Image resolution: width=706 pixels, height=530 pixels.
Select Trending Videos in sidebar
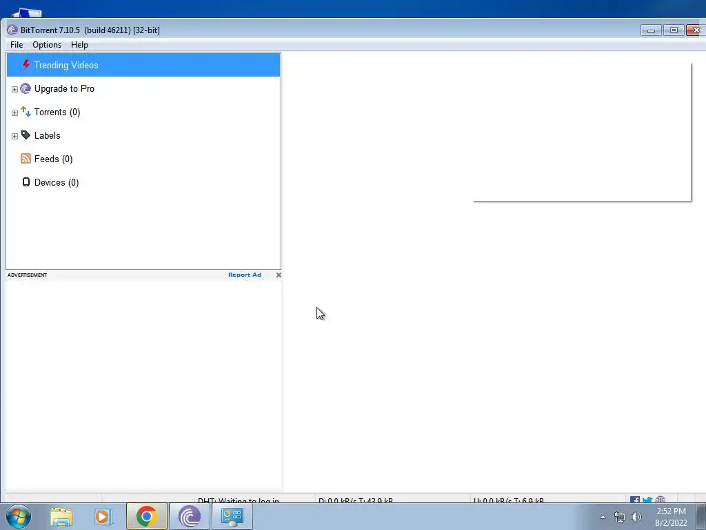143,65
